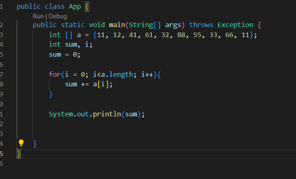Image resolution: width=296 pixels, height=179 pixels.
Task: Click the void keyword
Action: pos(97,25)
